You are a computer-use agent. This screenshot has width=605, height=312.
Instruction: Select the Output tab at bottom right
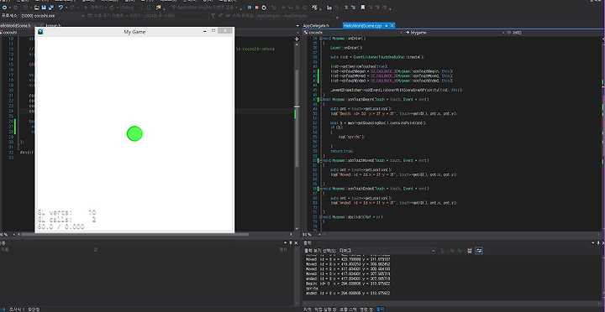[380, 309]
